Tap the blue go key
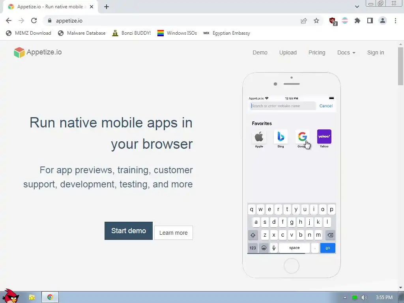 328,248
